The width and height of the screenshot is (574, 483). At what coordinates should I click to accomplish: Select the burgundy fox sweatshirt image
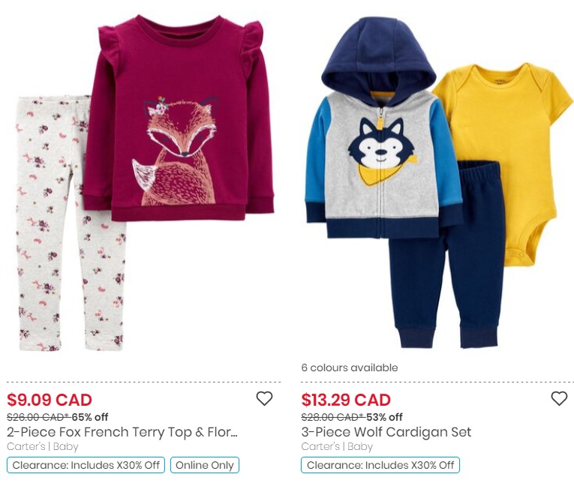[179, 119]
